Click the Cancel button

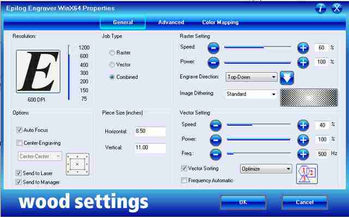304,202
